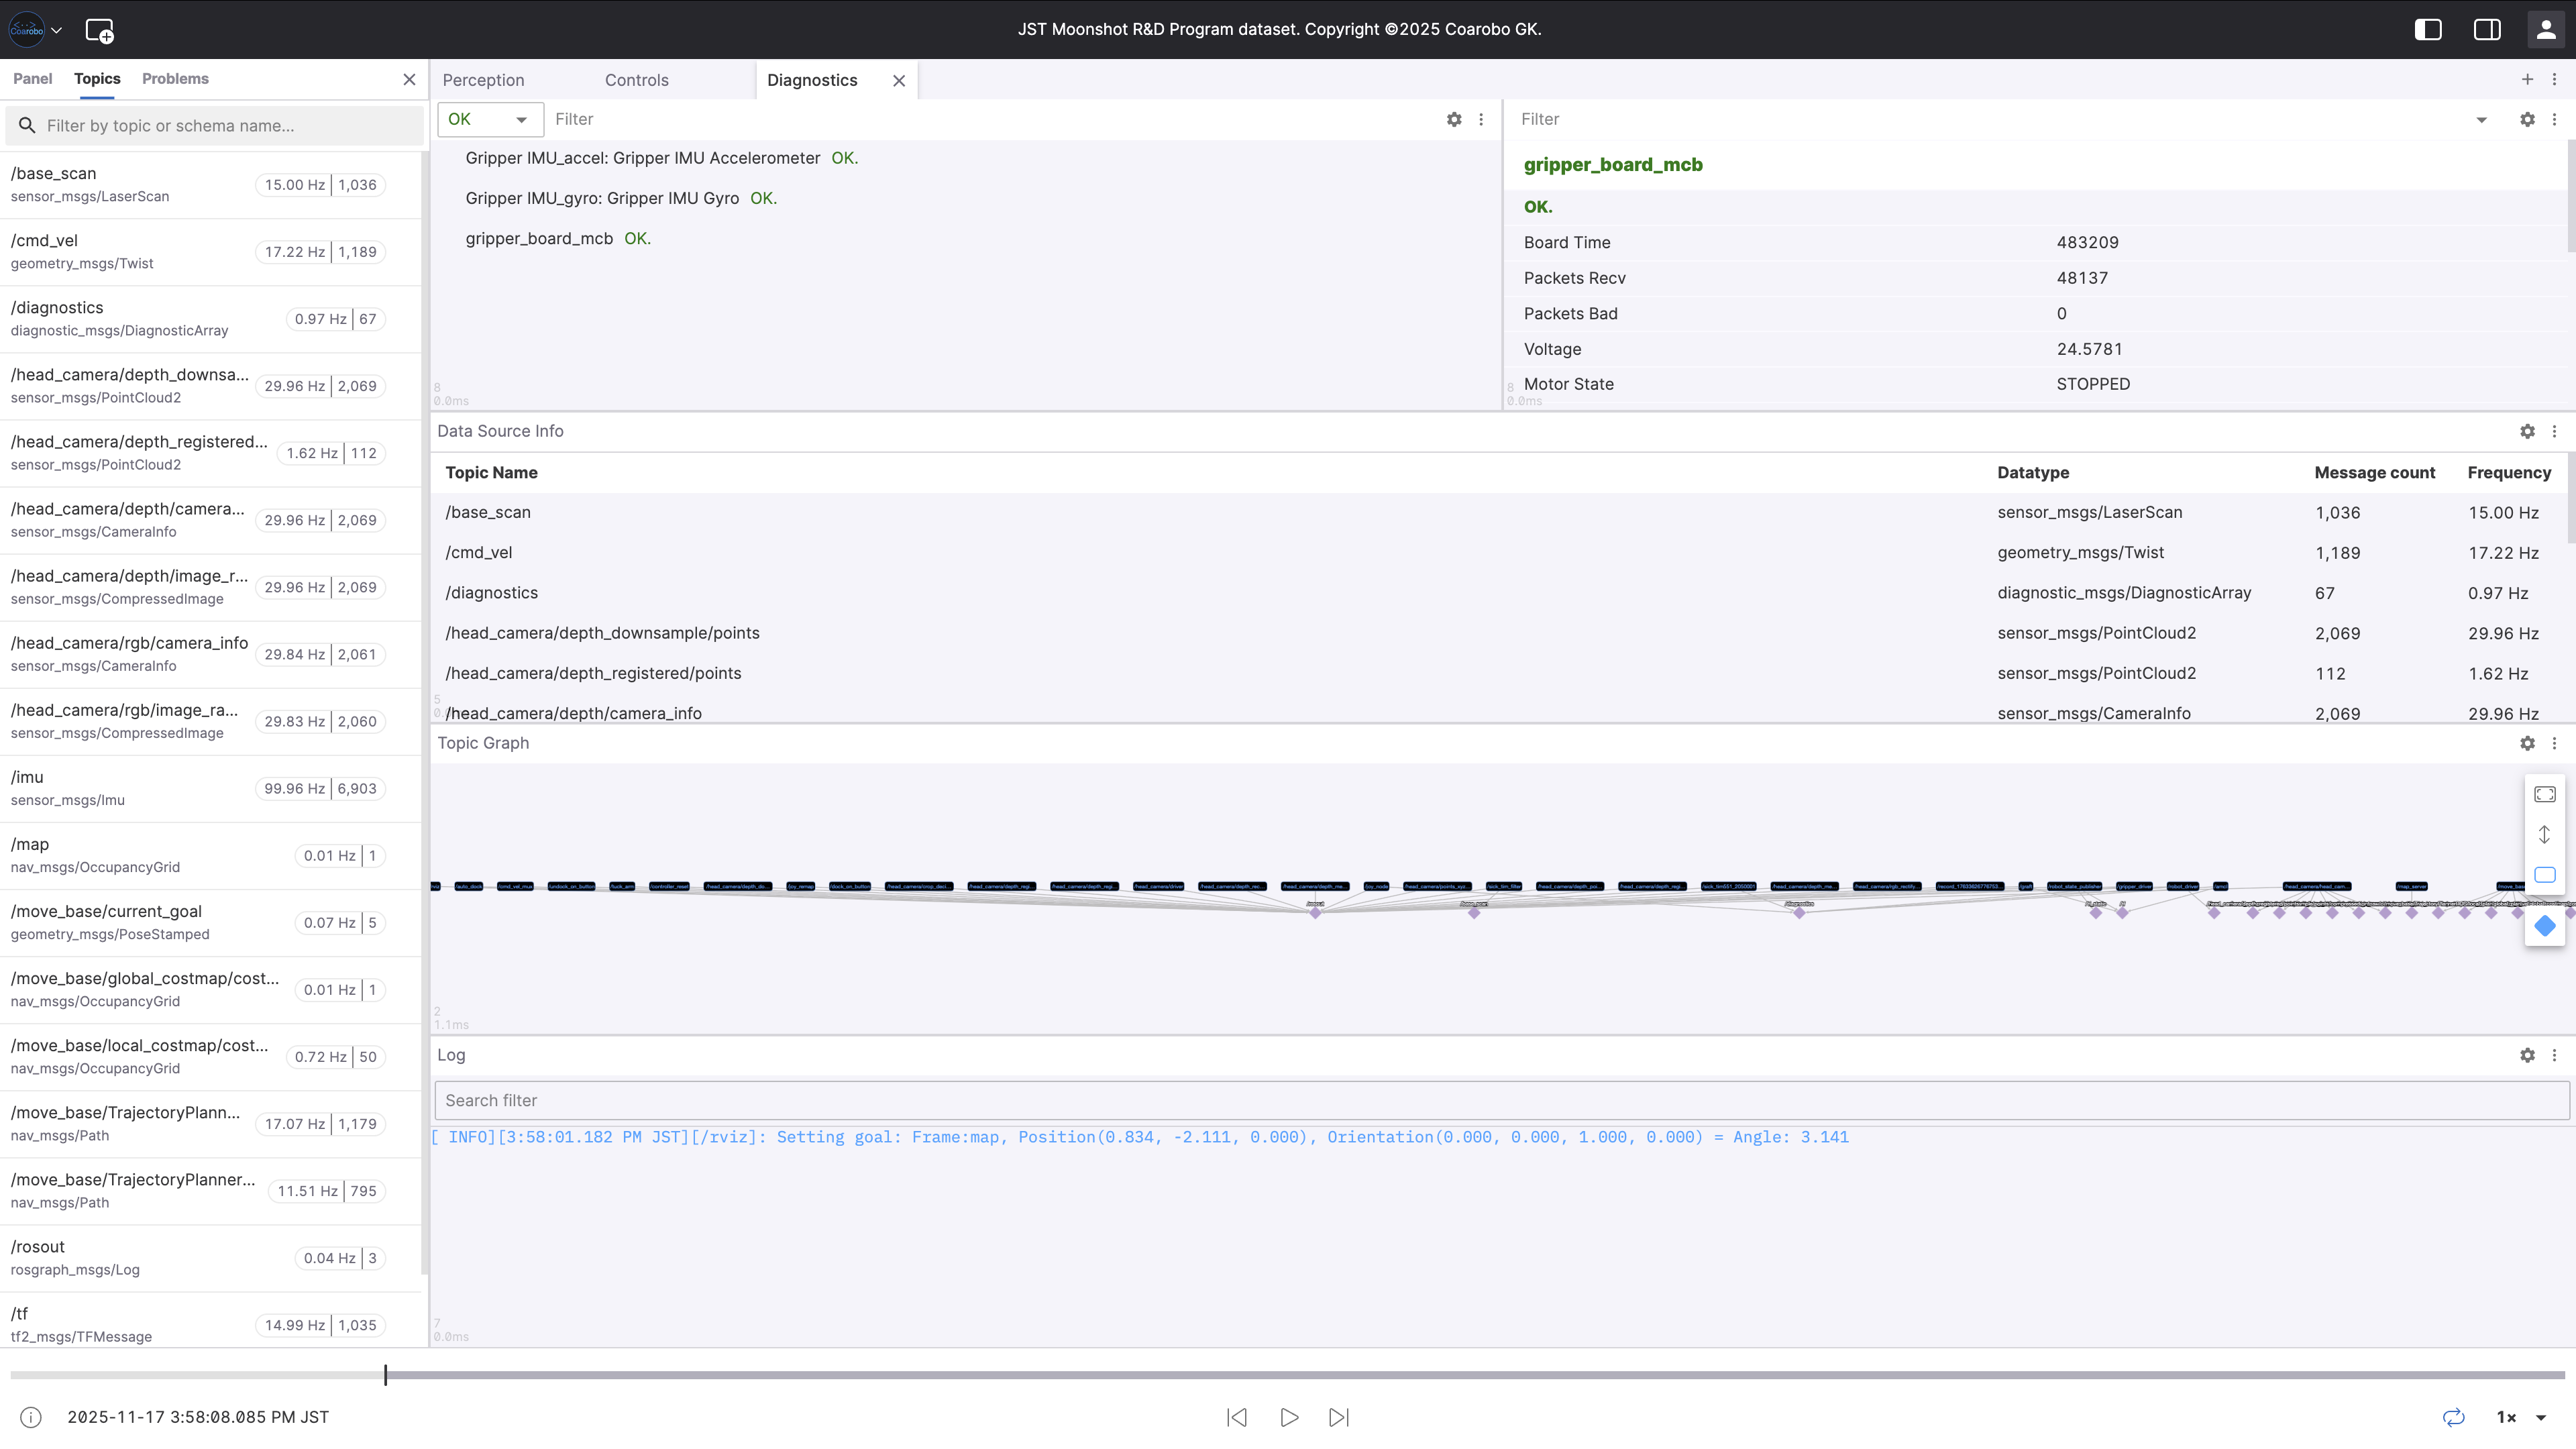
Task: Toggle vertical orientation of the topic graph
Action: (2545, 833)
